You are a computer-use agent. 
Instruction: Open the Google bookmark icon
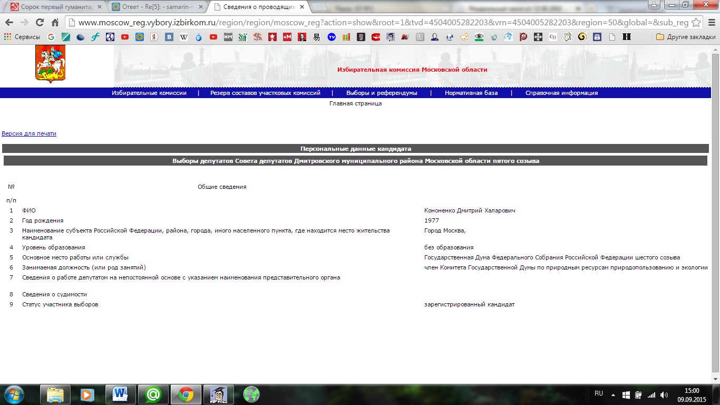pyautogui.click(x=51, y=37)
